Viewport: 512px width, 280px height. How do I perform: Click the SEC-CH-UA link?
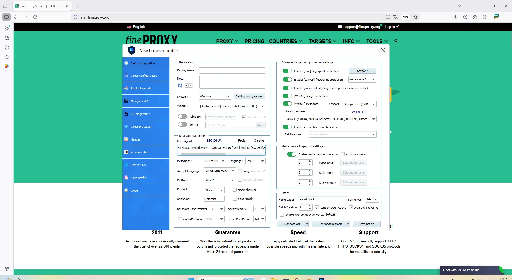(x=214, y=141)
